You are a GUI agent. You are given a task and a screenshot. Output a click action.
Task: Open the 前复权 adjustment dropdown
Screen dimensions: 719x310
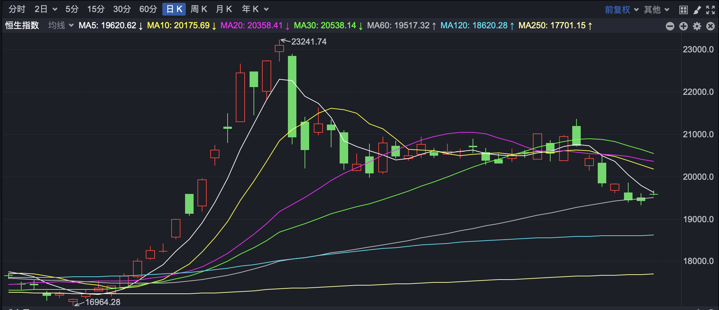click(622, 10)
